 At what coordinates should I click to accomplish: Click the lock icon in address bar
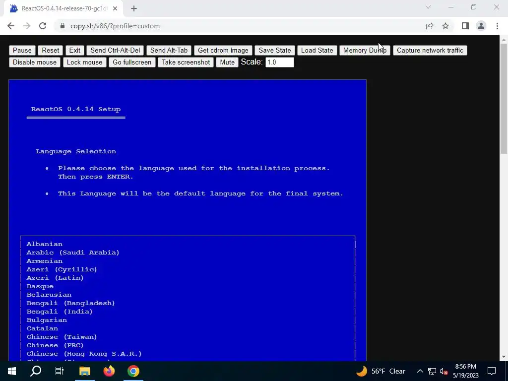pos(63,26)
